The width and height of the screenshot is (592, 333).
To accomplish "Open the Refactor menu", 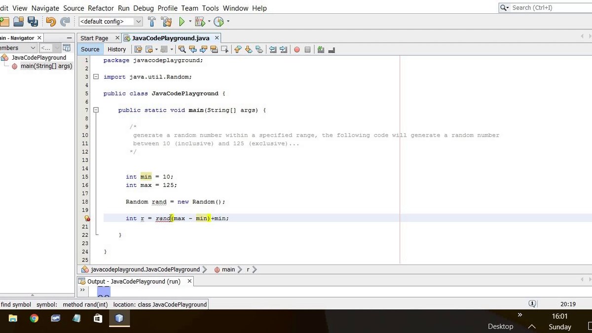I will pos(101,8).
